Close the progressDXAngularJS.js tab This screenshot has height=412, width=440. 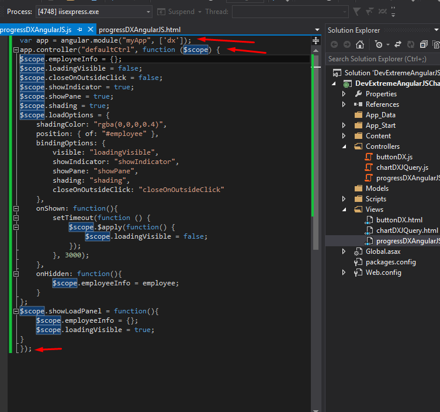tap(91, 29)
